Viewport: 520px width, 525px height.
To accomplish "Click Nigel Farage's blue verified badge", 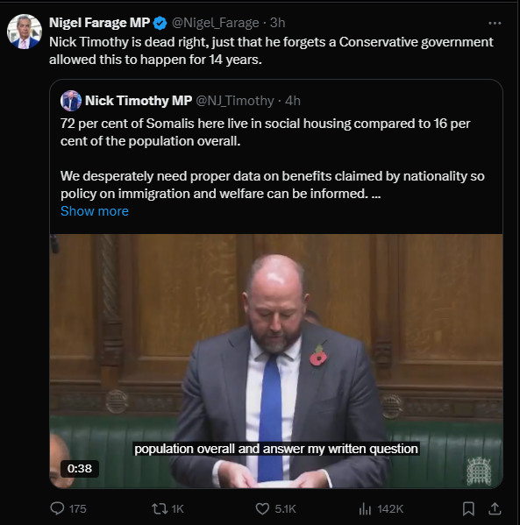I will point(160,23).
